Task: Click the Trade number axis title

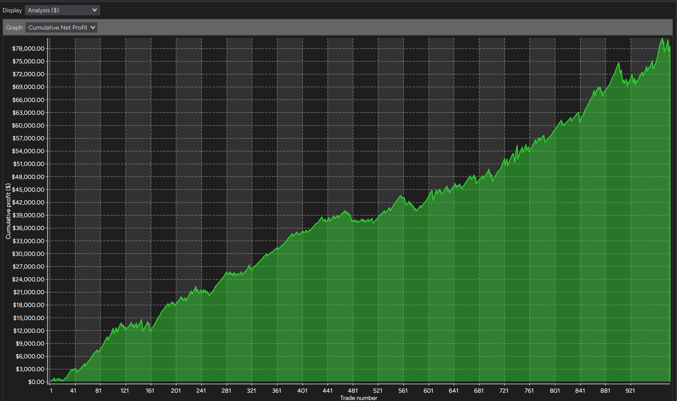Action: pos(358,398)
